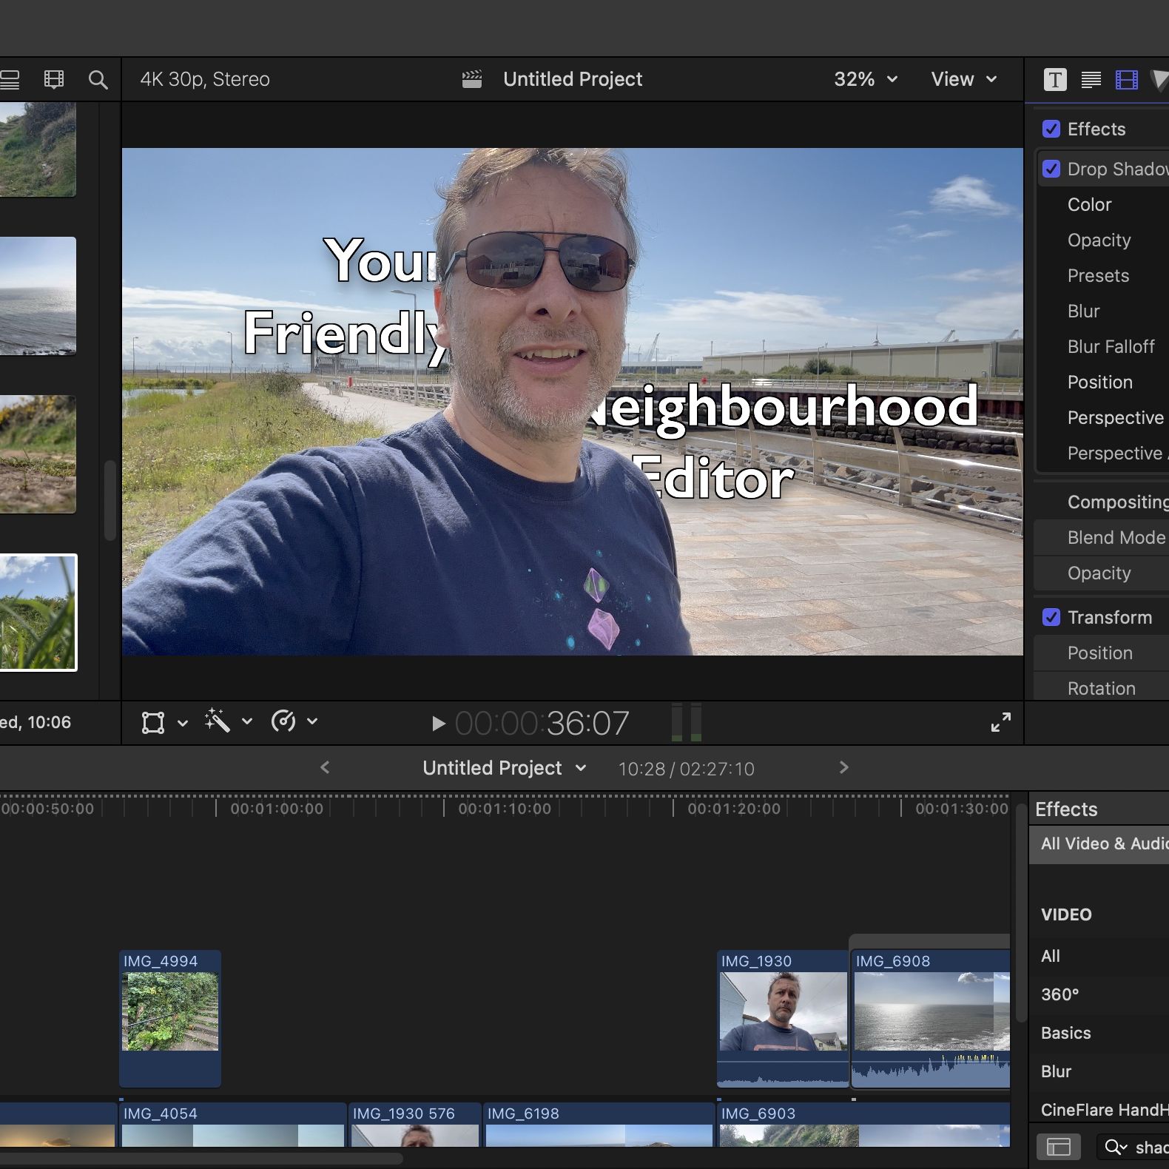Click the Transform tool icon below viewer
This screenshot has height=1169, width=1169.
[x=153, y=722]
